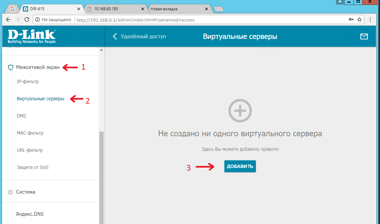Click the gear icon beside Система

pyautogui.click(x=10, y=192)
